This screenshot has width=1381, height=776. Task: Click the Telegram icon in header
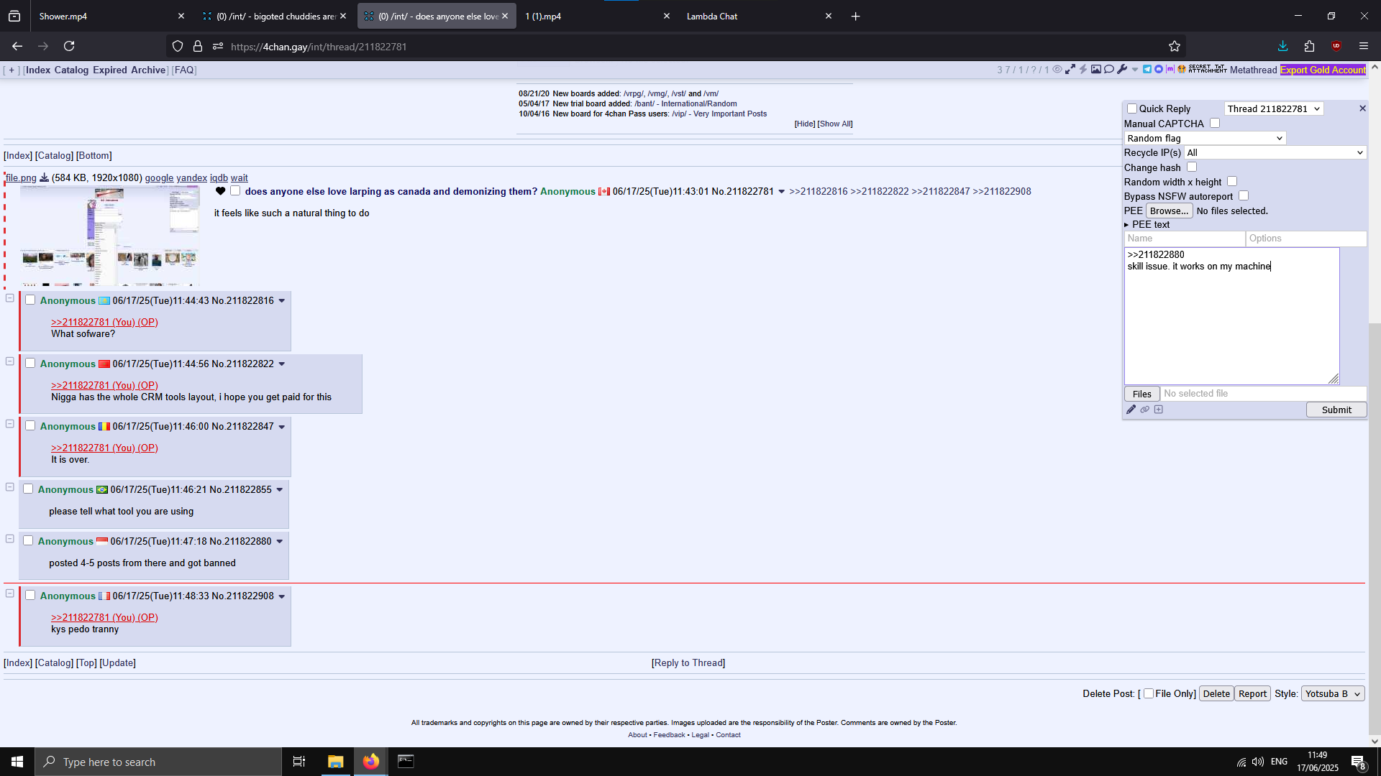(1147, 70)
